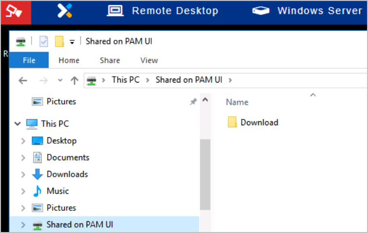
Task: Click the red PAM logo icon
Action: pyautogui.click(x=16, y=11)
